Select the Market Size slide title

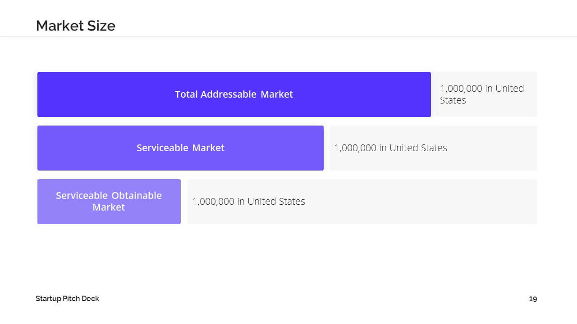tap(76, 26)
